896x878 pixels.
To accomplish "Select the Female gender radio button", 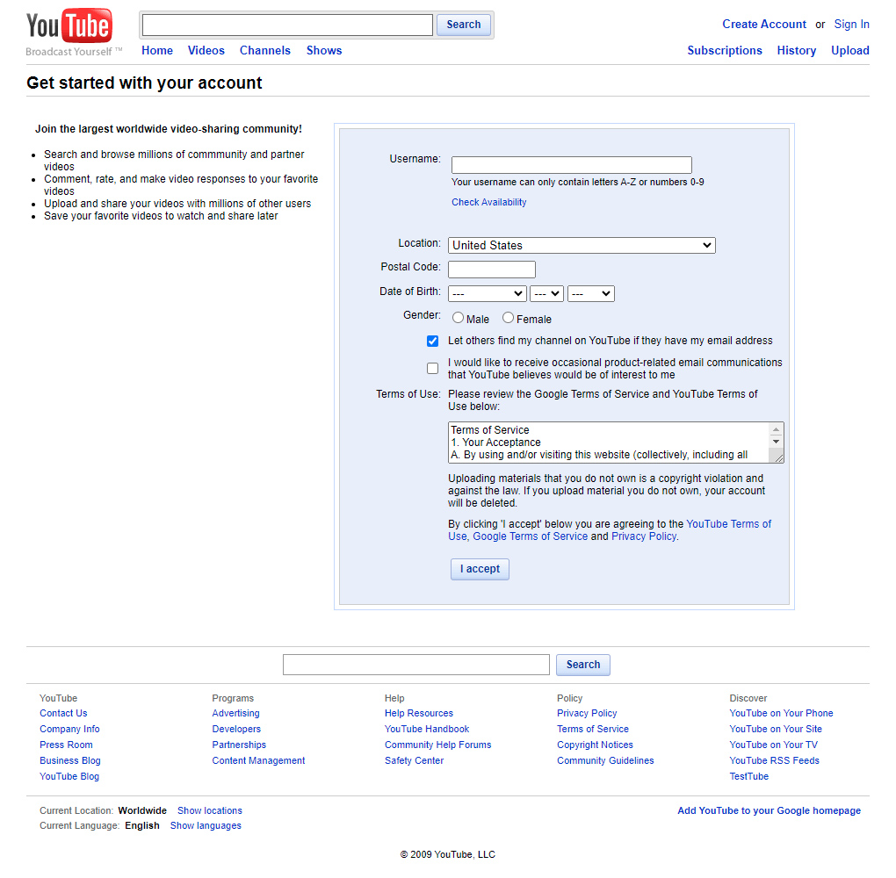I will [x=508, y=318].
